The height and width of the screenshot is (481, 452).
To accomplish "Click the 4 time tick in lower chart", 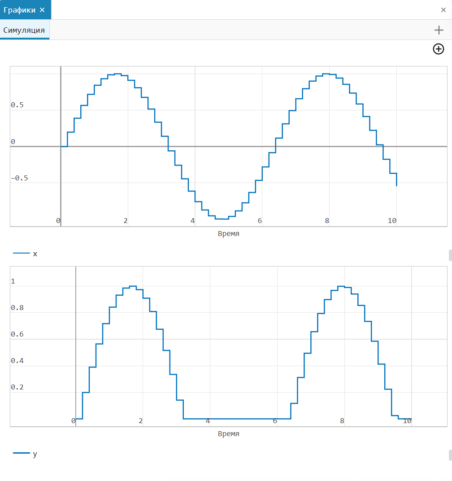I will [x=208, y=421].
